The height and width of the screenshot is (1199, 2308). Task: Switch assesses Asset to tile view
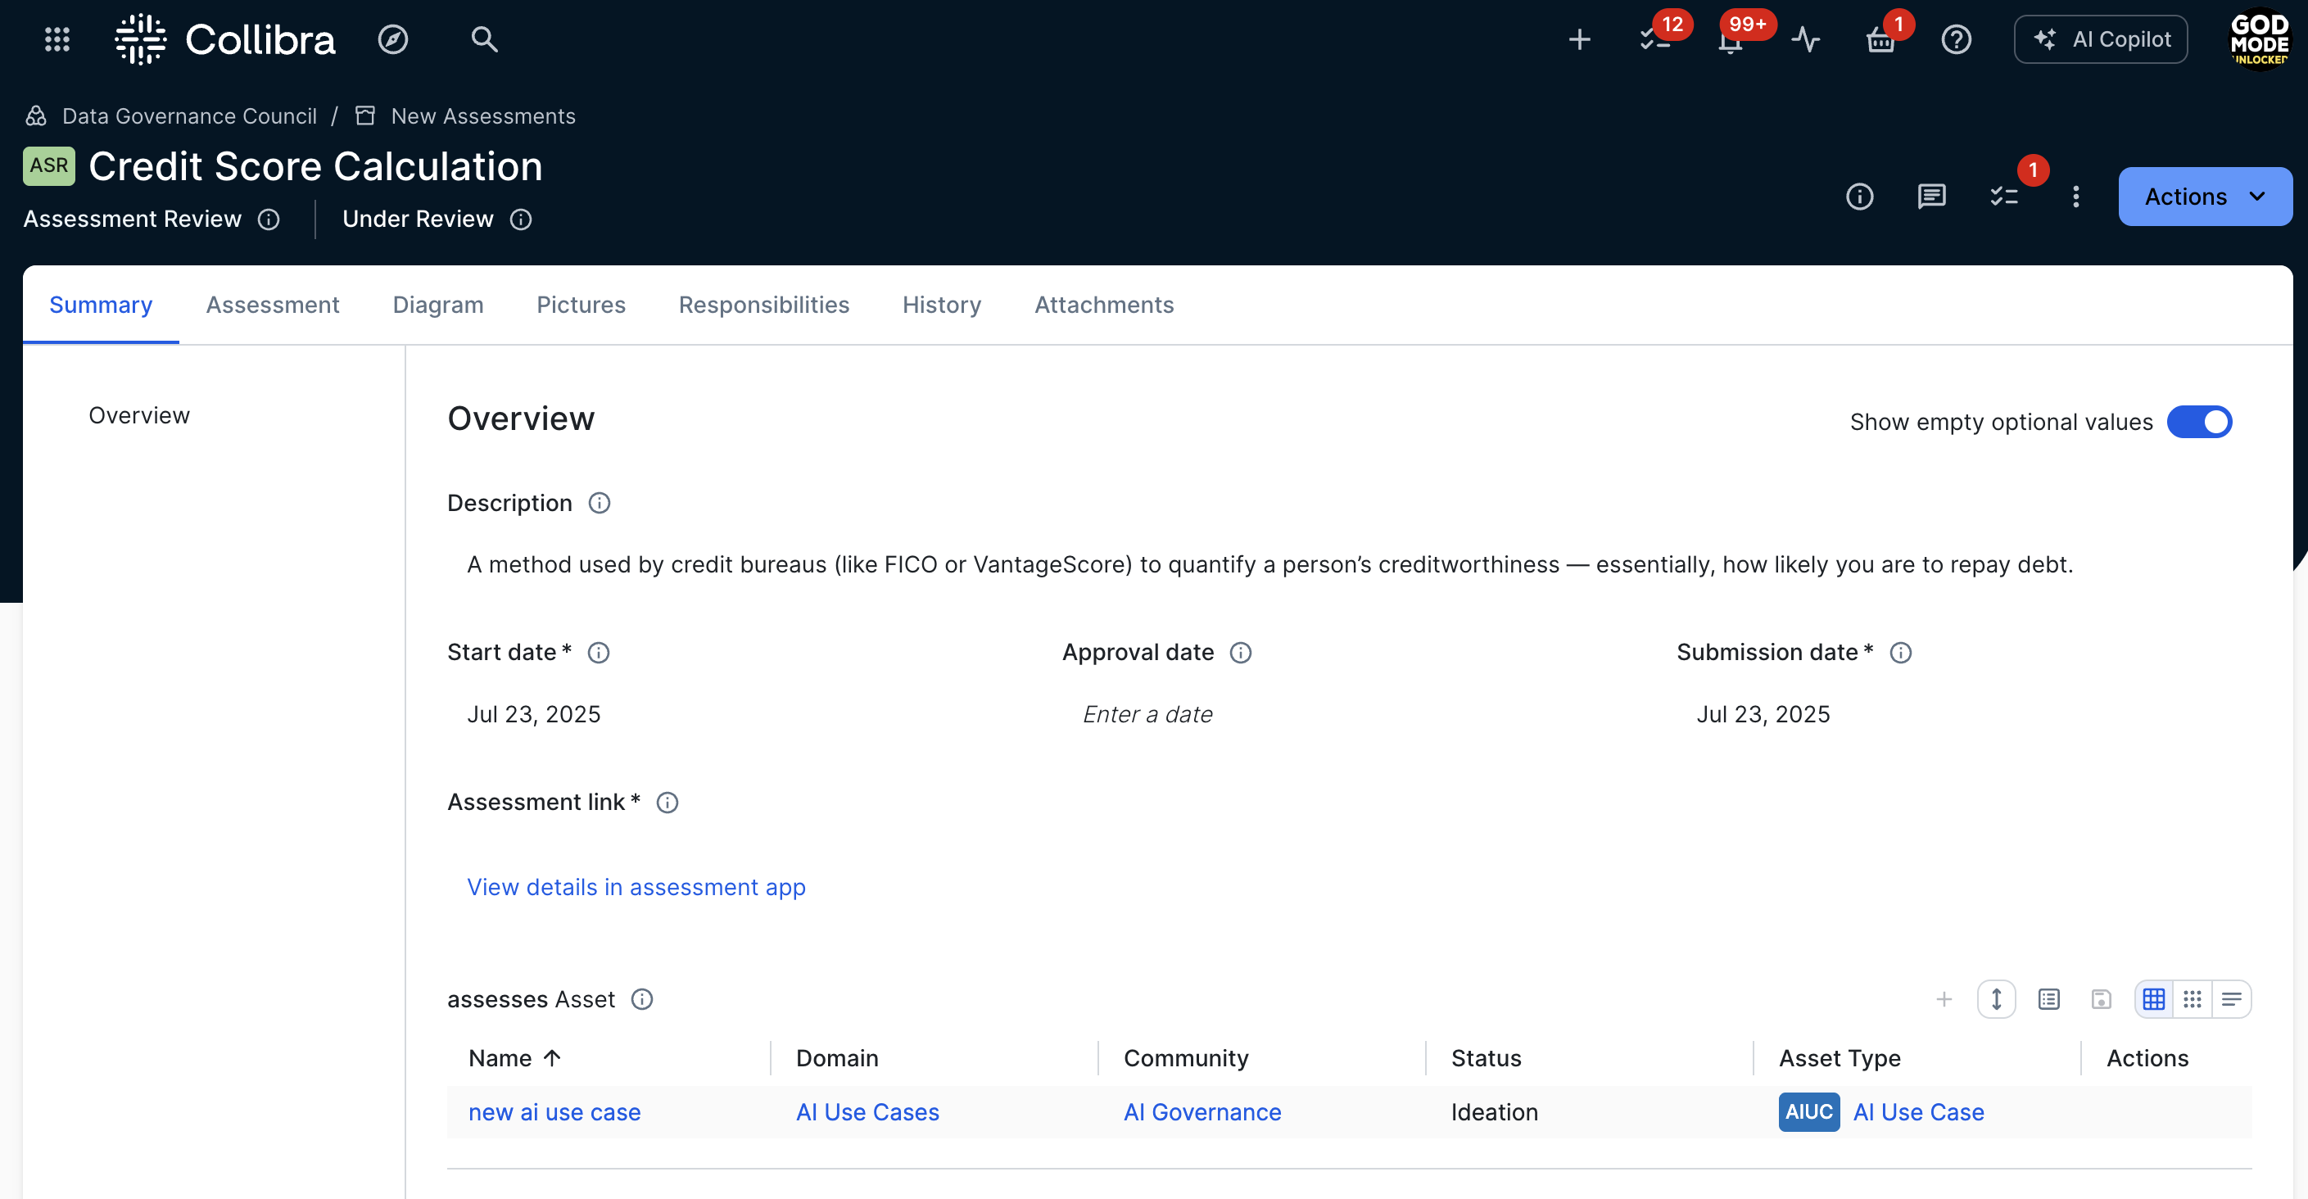[x=2193, y=999]
